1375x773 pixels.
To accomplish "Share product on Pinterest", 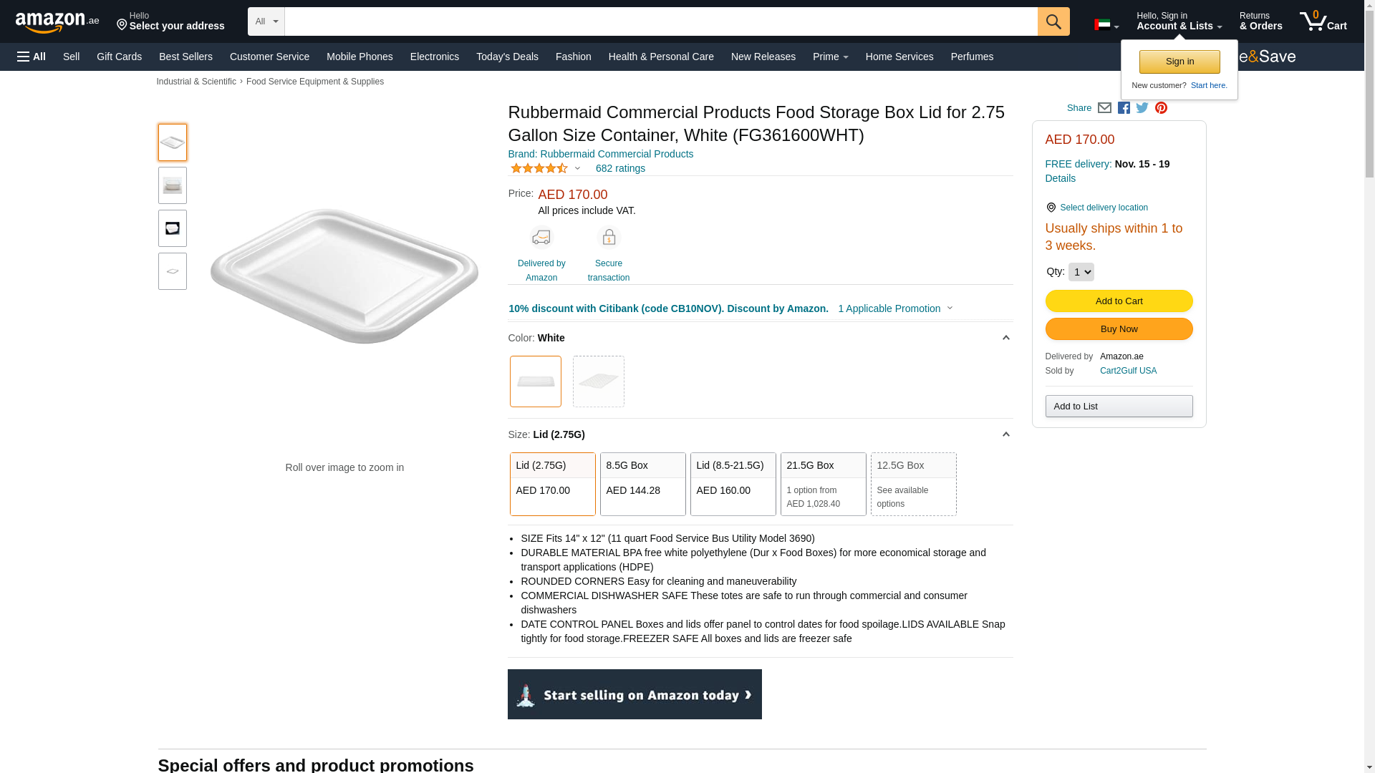I will click(x=1161, y=108).
